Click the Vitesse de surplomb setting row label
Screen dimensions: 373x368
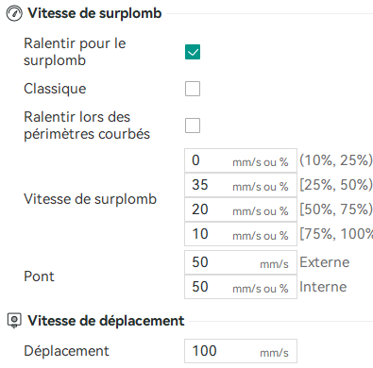[x=90, y=199]
